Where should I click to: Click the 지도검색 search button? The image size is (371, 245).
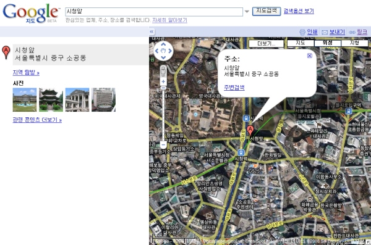[x=267, y=11]
